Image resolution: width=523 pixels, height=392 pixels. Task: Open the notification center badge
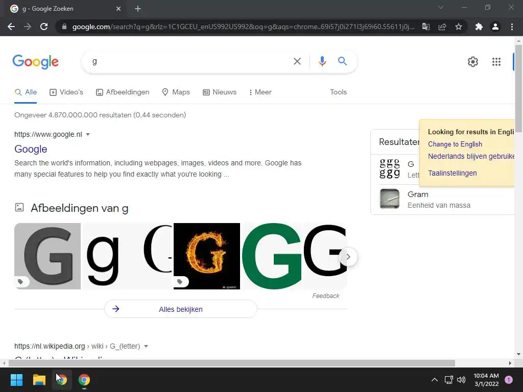509,380
